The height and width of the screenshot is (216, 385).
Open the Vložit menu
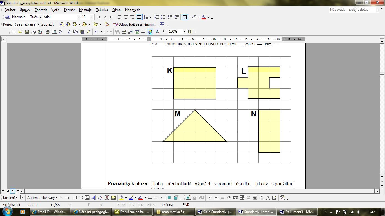coord(55,10)
